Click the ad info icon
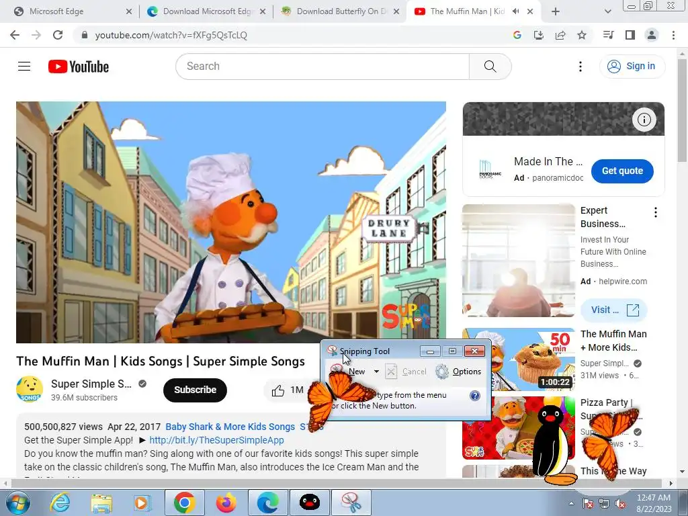 (x=644, y=120)
